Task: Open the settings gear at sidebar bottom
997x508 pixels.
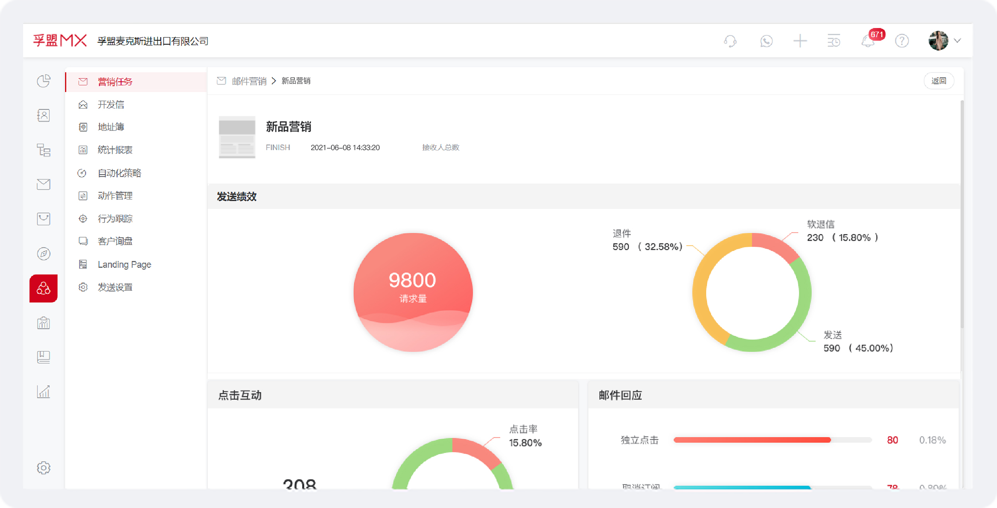Action: point(44,468)
